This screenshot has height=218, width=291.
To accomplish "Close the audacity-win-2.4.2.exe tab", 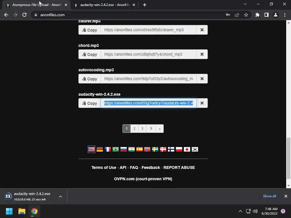I will pyautogui.click(x=134, y=5).
